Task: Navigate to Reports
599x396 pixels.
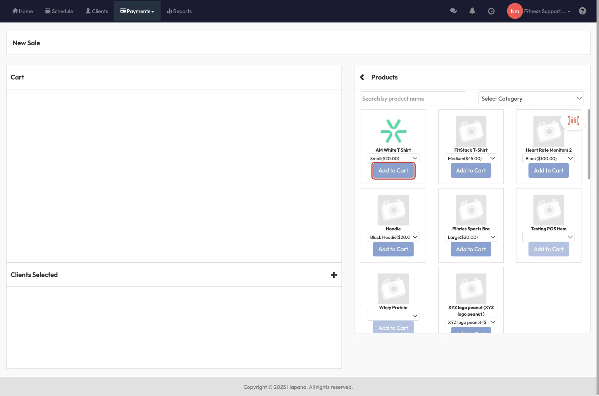Action: point(179,11)
